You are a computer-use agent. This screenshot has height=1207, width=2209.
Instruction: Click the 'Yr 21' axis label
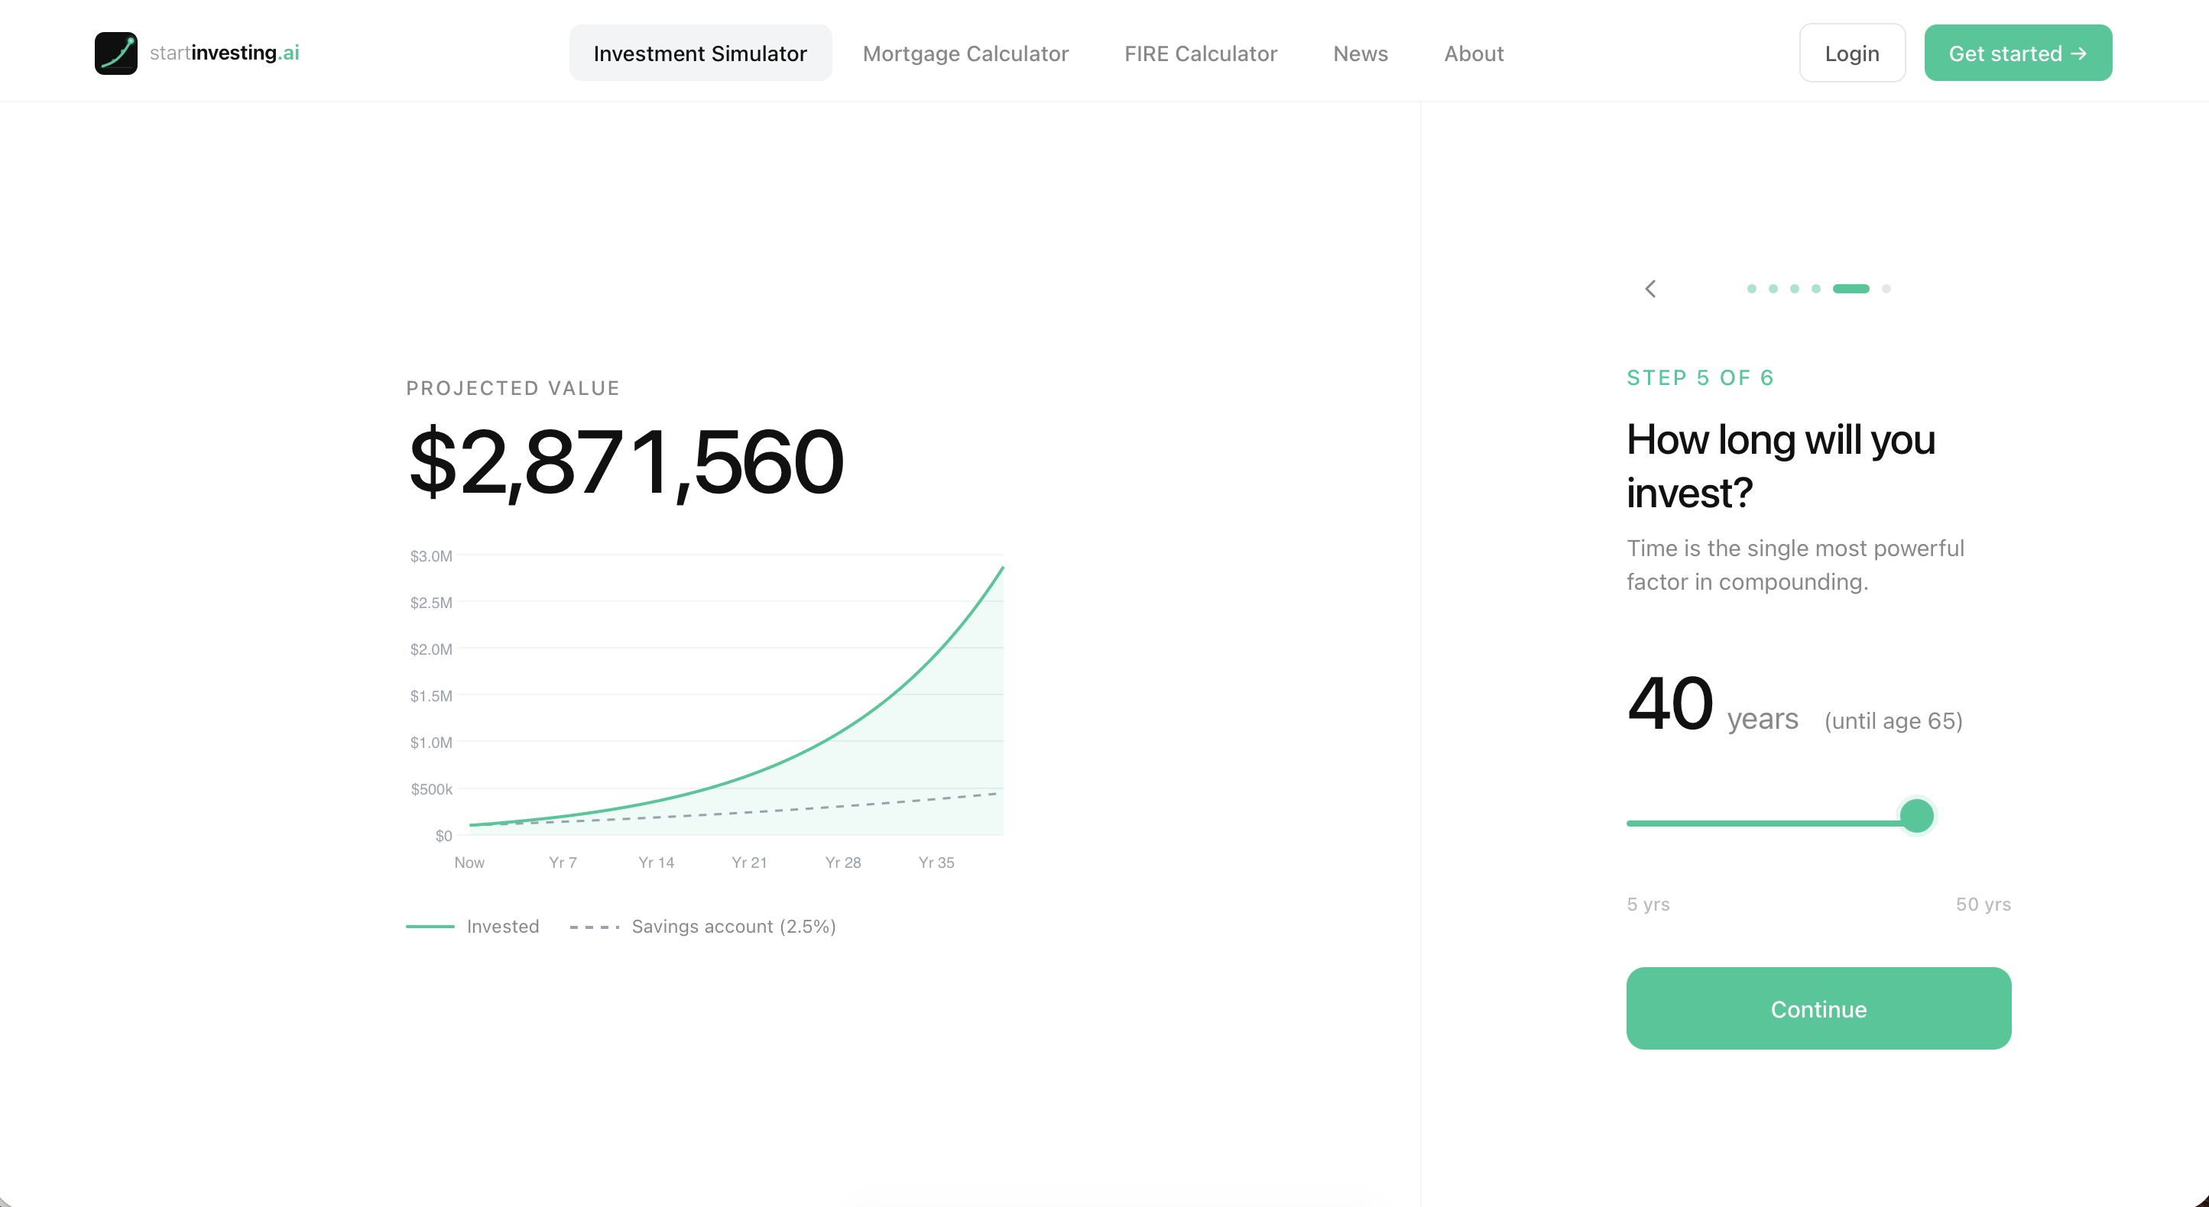coord(748,862)
